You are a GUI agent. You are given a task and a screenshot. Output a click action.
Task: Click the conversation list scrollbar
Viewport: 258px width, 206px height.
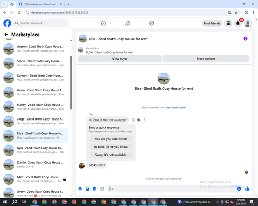coord(71,82)
